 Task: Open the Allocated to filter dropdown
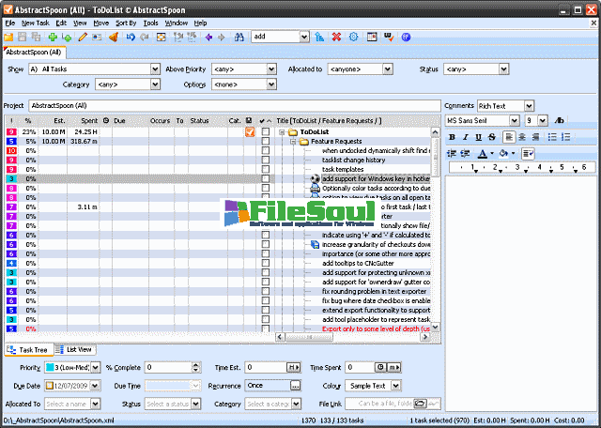click(x=388, y=69)
